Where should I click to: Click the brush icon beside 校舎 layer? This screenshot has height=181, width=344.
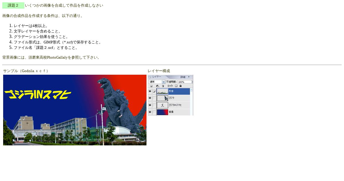[x=154, y=91]
